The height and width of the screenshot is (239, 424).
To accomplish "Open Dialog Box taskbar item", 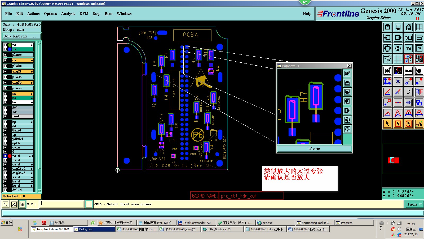I will point(94,229).
